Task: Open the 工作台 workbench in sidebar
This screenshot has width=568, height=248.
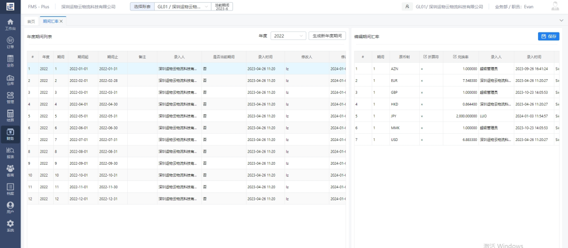Action: (10, 25)
